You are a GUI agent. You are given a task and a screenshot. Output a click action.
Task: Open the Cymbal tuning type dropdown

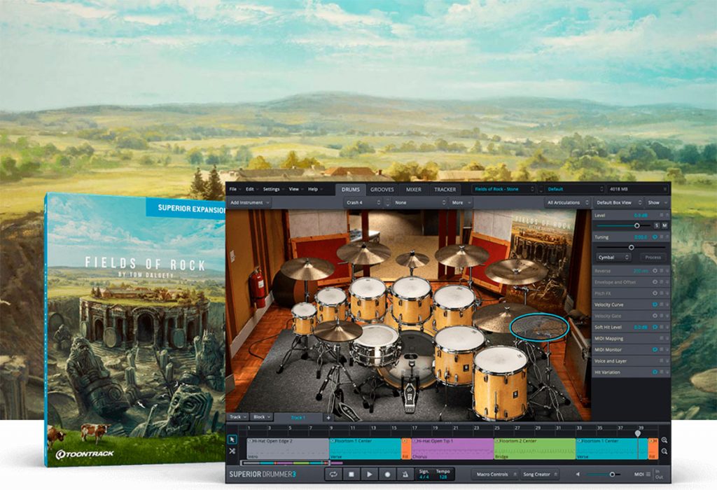(x=613, y=258)
